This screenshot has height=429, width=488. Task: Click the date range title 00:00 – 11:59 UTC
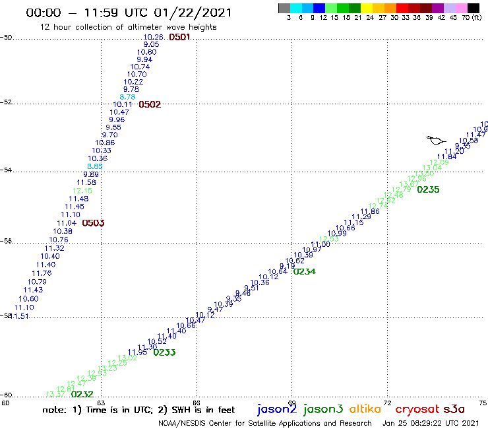[x=129, y=13]
